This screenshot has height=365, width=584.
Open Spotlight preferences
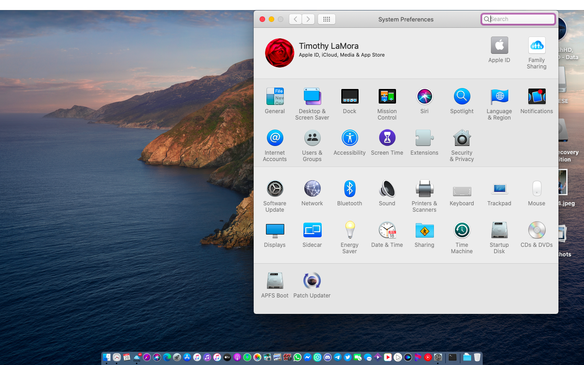pyautogui.click(x=462, y=101)
